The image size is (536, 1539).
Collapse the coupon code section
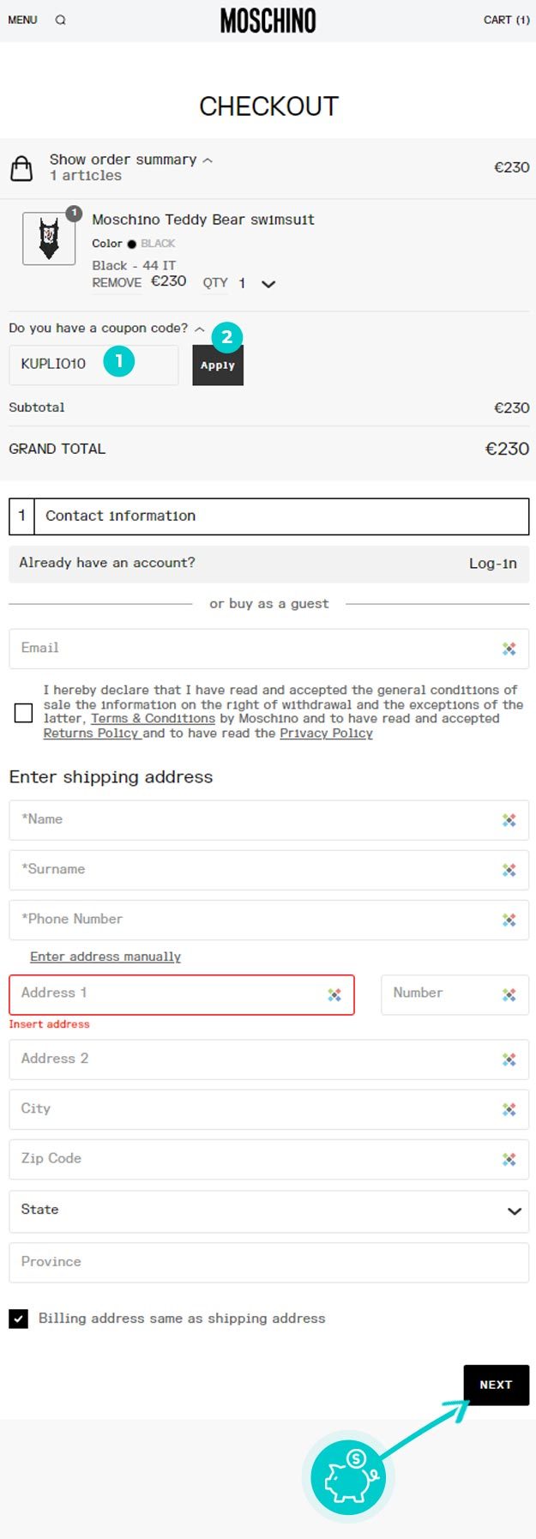(199, 329)
